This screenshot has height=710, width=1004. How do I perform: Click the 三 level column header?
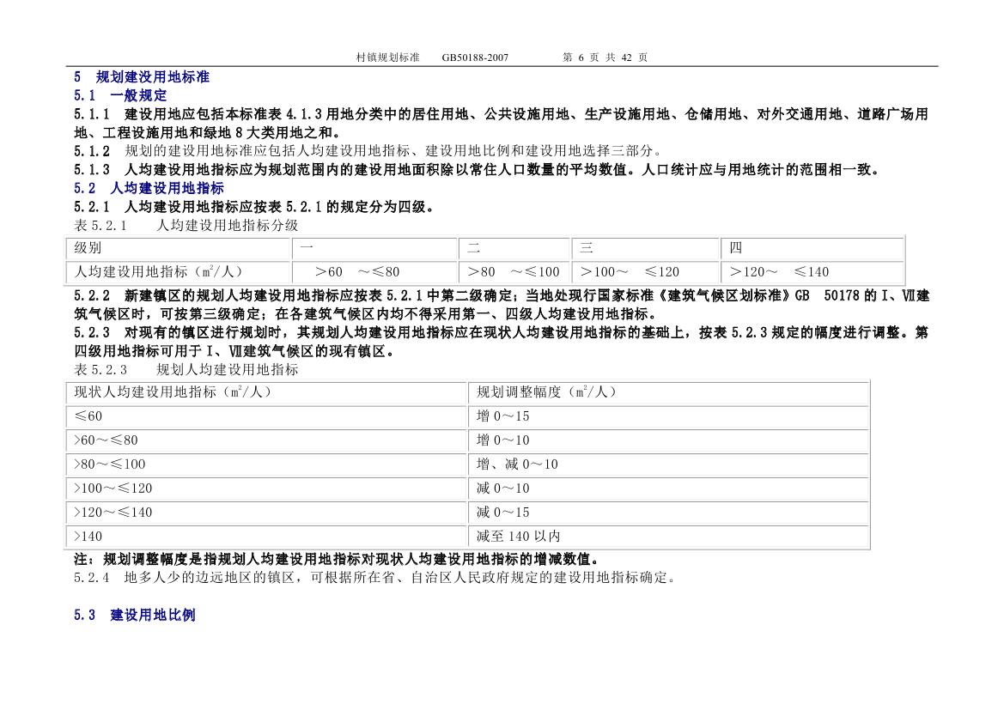click(646, 248)
